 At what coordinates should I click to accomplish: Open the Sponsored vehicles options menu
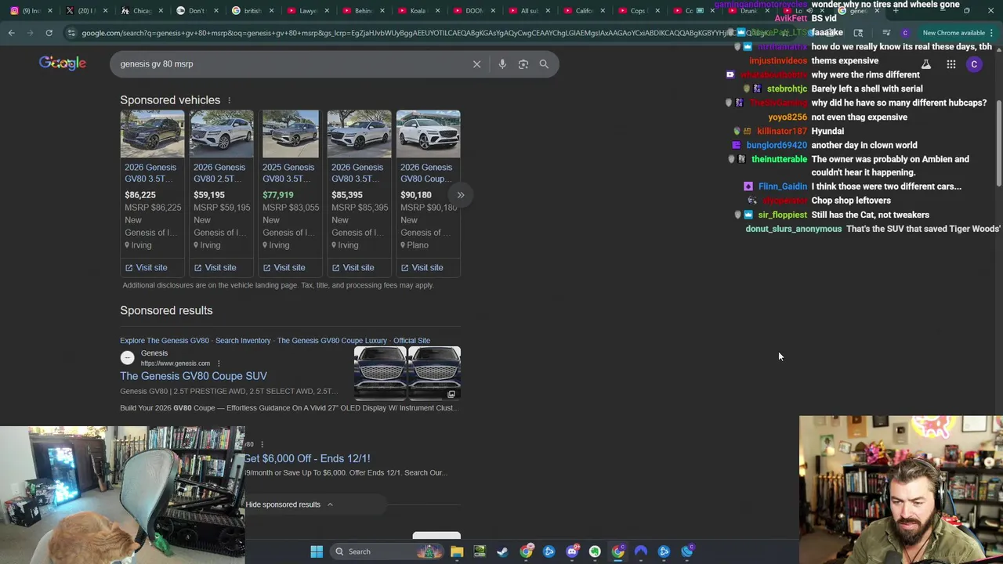(229, 100)
